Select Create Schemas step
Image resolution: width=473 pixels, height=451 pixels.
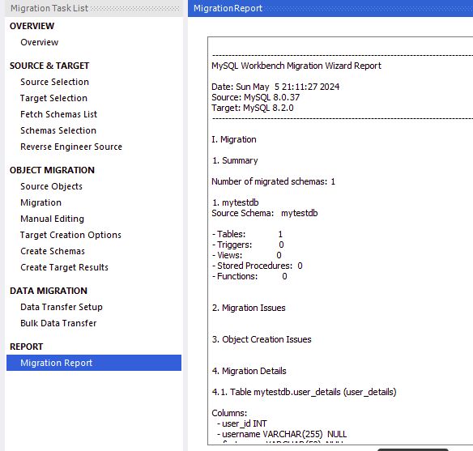pyautogui.click(x=53, y=251)
